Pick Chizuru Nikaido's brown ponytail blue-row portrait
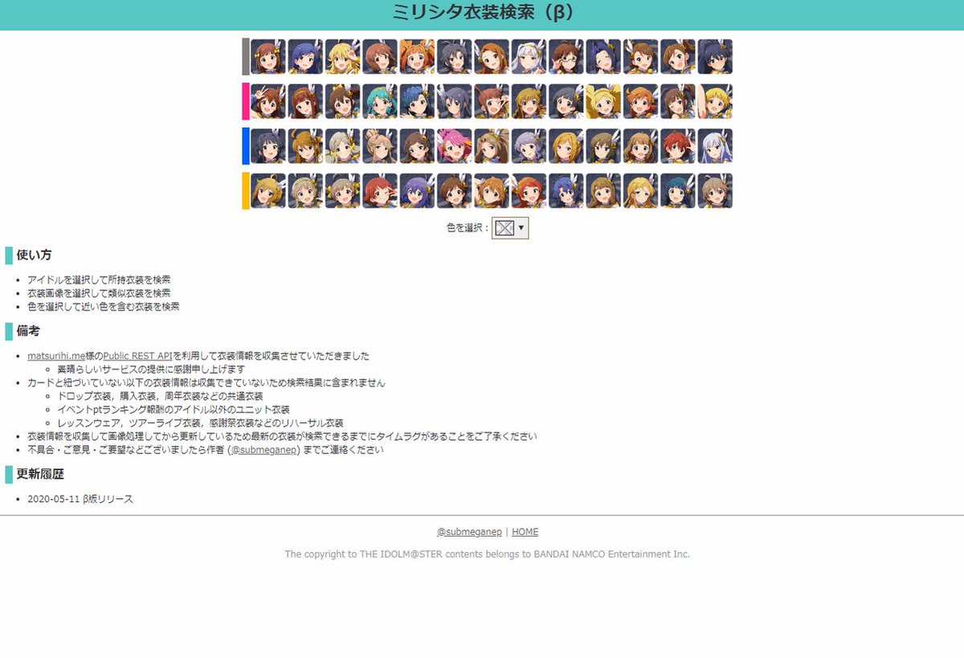This screenshot has height=658, width=964. [x=492, y=146]
